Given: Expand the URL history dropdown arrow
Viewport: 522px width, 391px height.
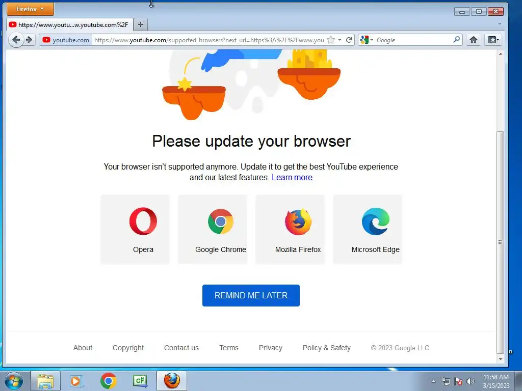Looking at the screenshot, I should 340,40.
